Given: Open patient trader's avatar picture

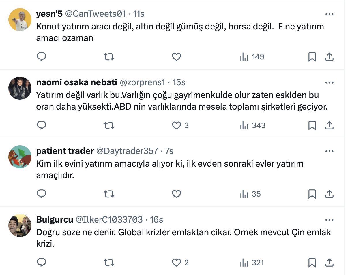Looking at the screenshot, I should click(20, 157).
